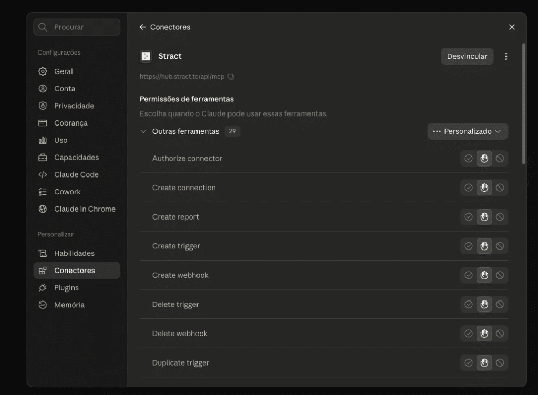Require approval for Duplicate trigger

[484, 362]
